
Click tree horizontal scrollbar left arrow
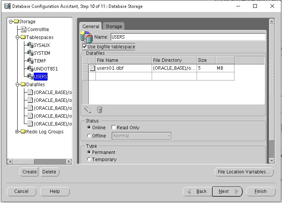pos(10,161)
